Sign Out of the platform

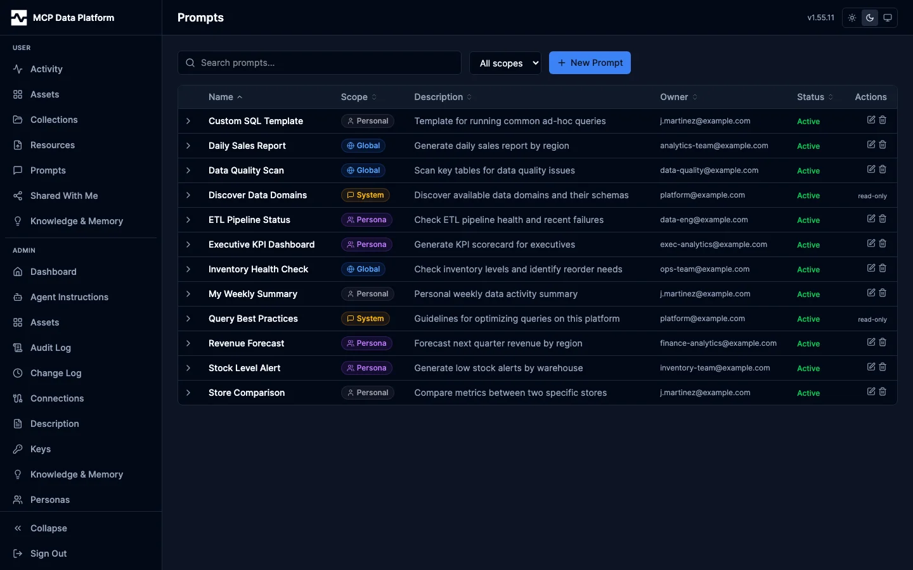(48, 554)
